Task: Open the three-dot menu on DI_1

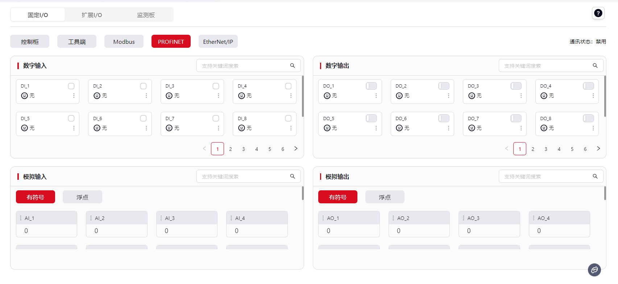Action: click(x=74, y=96)
